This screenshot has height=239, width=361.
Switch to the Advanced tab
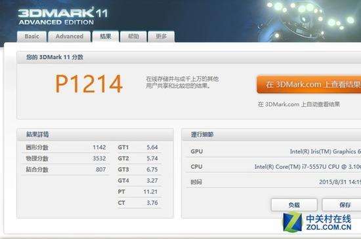coord(70,37)
